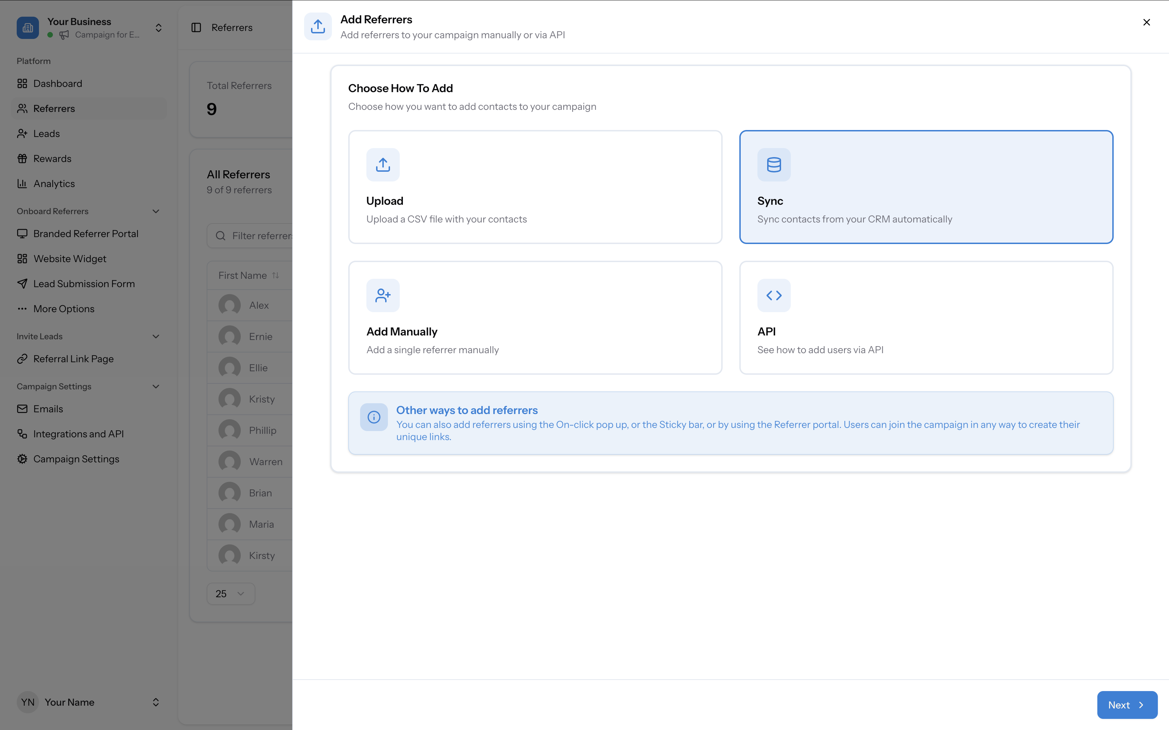Select Leads in the sidebar menu
The image size is (1169, 730).
coord(46,133)
